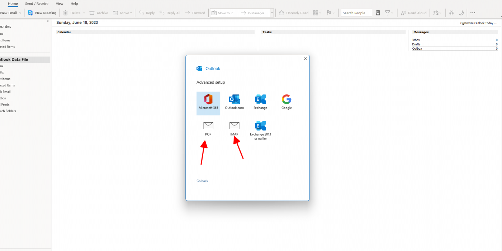Click the Go back link

pyautogui.click(x=202, y=181)
